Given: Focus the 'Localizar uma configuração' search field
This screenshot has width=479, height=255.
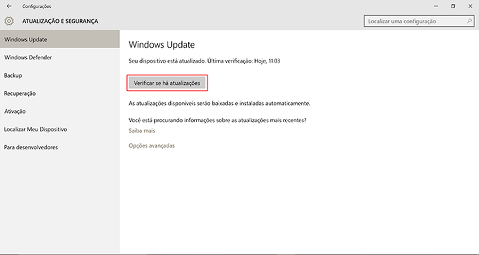Looking at the screenshot, I should click(x=419, y=21).
